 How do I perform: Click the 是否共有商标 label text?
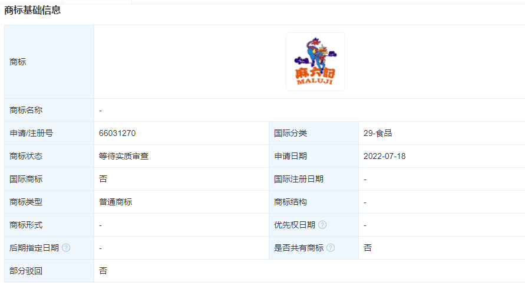tap(299, 248)
